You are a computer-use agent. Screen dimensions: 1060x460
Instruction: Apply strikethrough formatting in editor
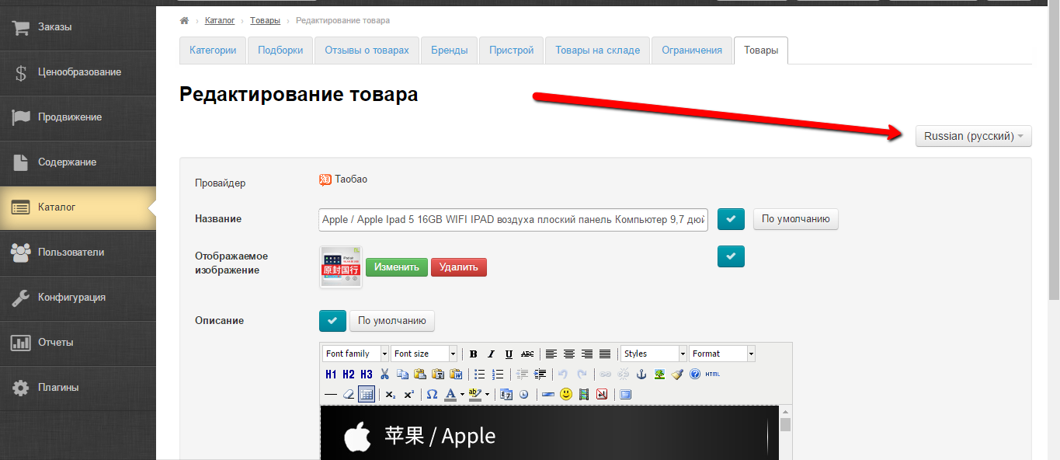click(x=527, y=354)
